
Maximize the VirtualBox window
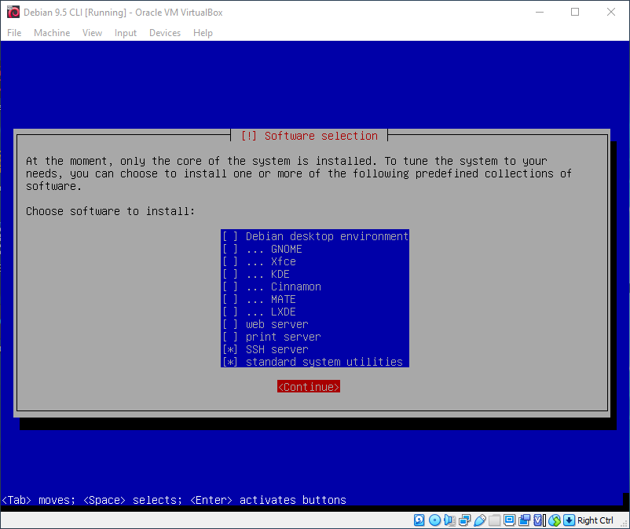point(575,12)
